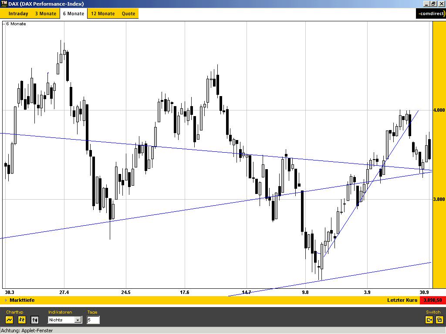Click the 3.9 date axis label
446x334 pixels.
[367, 292]
